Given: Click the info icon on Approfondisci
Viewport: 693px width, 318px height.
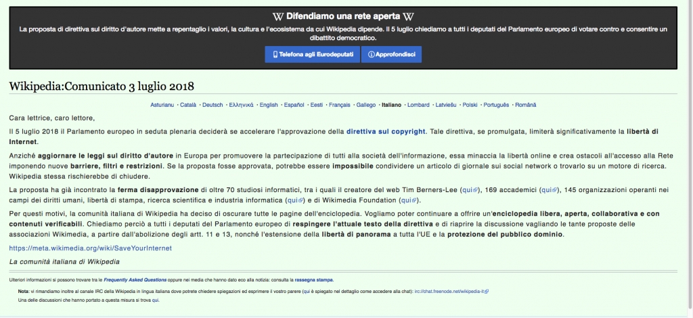Looking at the screenshot, I should coord(372,54).
